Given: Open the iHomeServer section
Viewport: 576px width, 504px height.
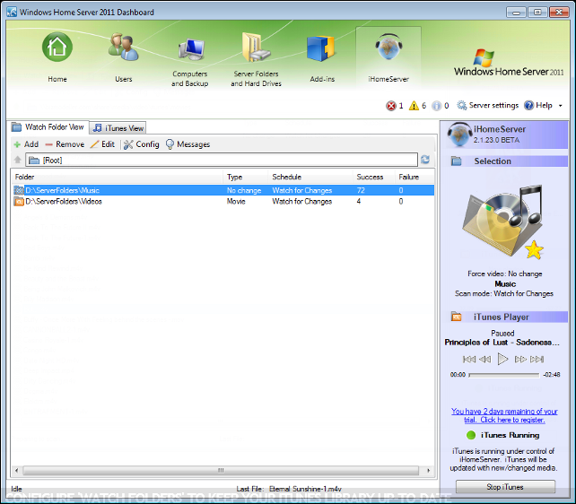Looking at the screenshot, I should point(388,56).
